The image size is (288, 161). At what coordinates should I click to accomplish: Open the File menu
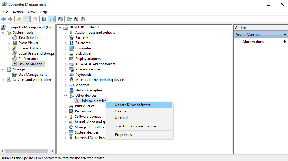[5, 12]
